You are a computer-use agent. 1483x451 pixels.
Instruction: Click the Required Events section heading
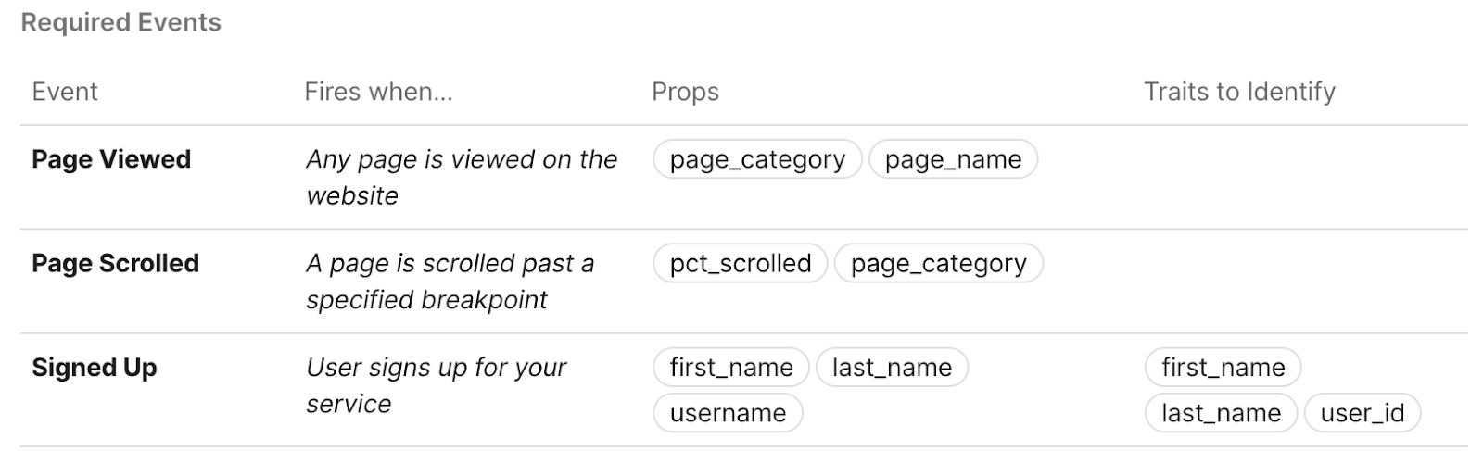[121, 22]
